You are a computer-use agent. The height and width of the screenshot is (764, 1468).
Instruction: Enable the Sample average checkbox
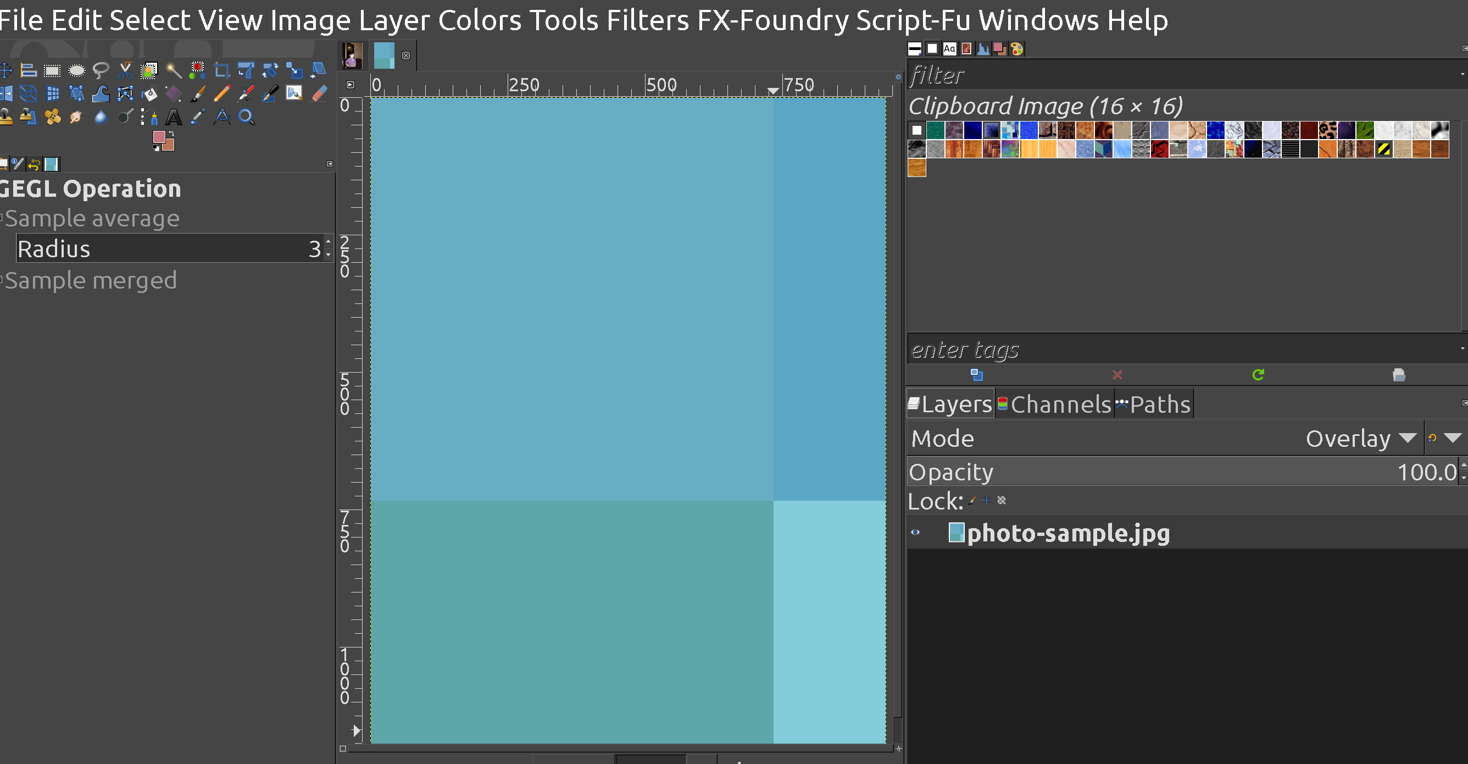click(2, 218)
